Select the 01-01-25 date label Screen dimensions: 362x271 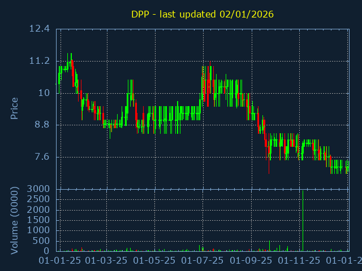click(60, 261)
